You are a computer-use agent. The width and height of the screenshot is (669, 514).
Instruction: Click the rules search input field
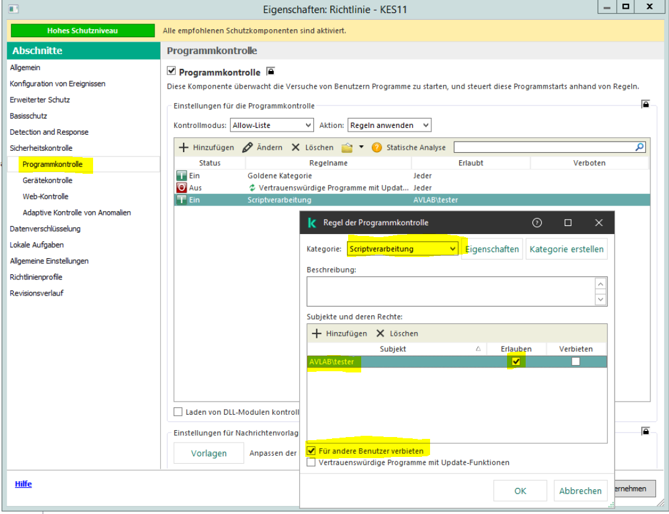pos(544,147)
